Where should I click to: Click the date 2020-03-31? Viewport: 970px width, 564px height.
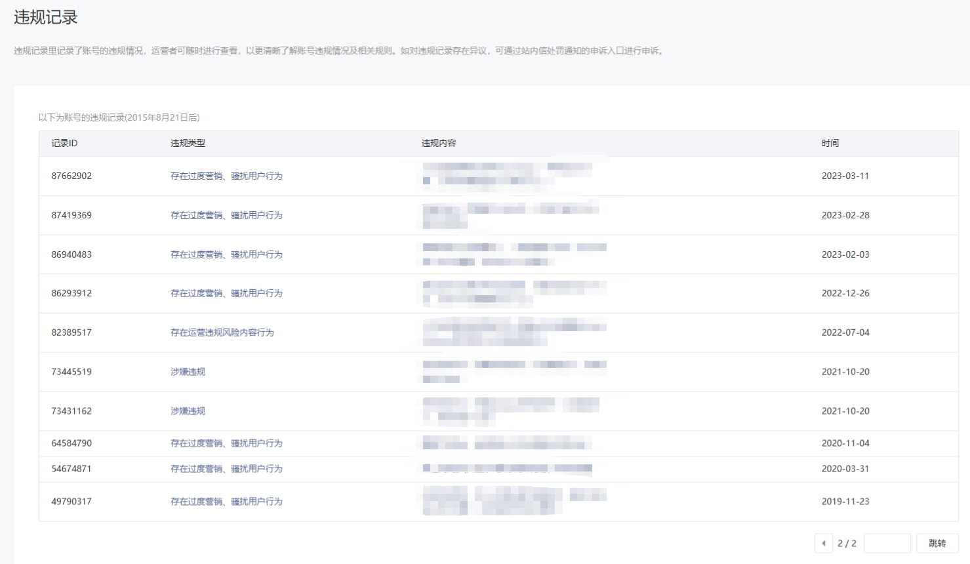tap(845, 469)
